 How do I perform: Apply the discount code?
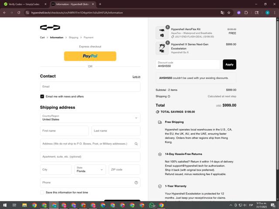coord(229,64)
